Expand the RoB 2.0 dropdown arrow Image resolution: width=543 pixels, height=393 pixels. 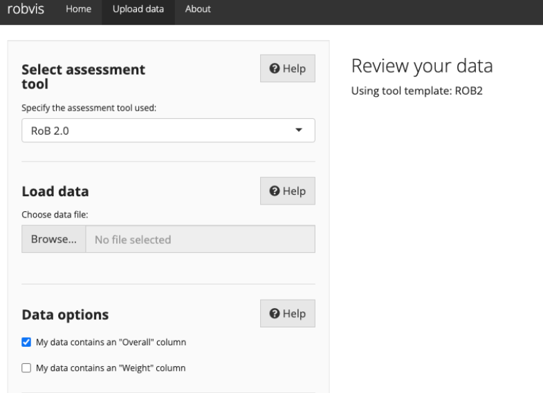coord(299,130)
